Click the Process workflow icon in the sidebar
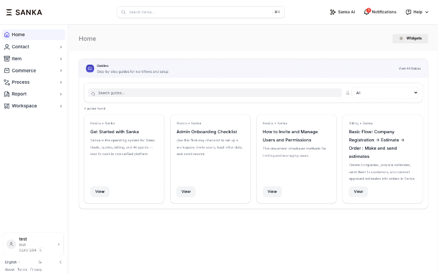Viewport: 438px width, 274px height. (7, 82)
